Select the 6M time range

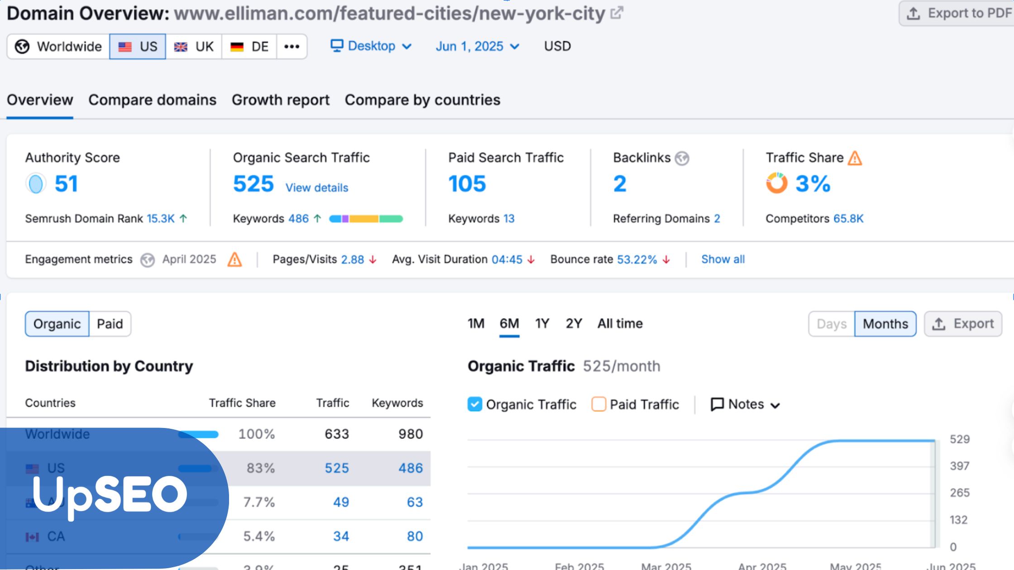tap(509, 323)
